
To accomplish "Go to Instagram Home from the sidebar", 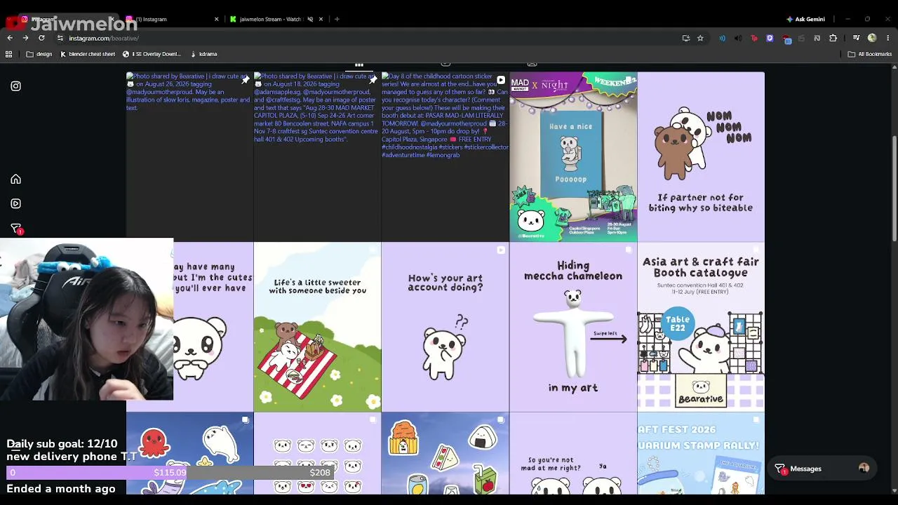I will click(15, 180).
